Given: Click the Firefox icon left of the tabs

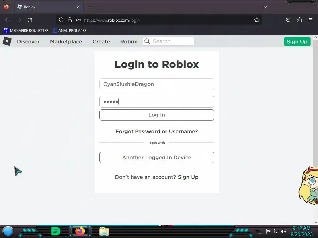Looking at the screenshot, I should tap(6, 7).
